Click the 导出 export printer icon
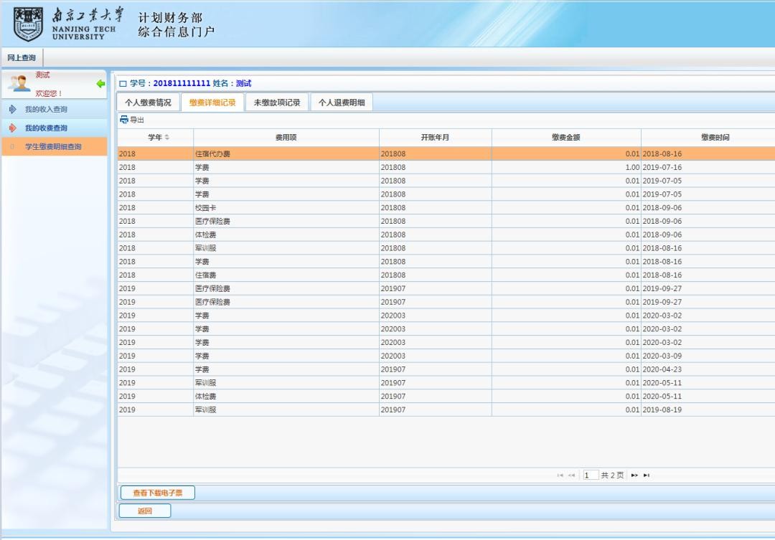 point(124,120)
